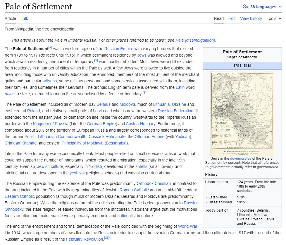Open the Latin link

tap(180, 87)
